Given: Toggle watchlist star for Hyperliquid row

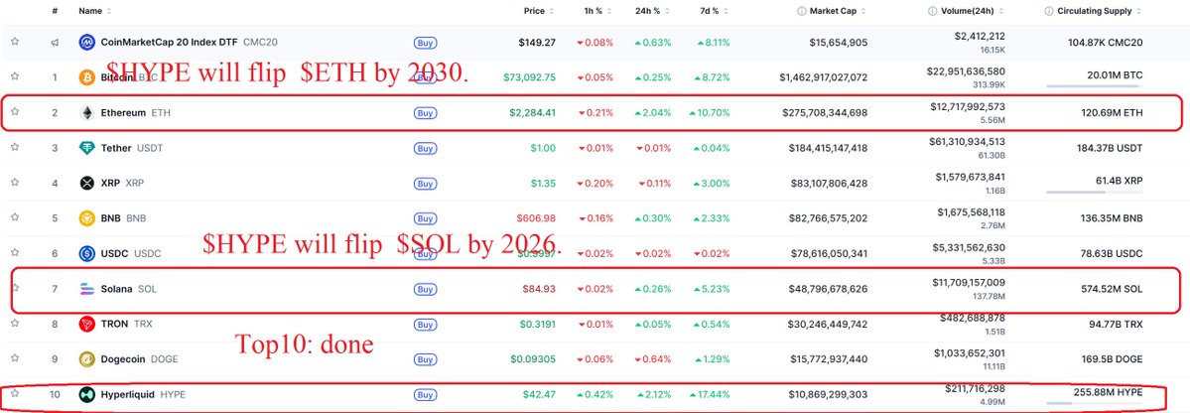Looking at the screenshot, I should coord(15,394).
